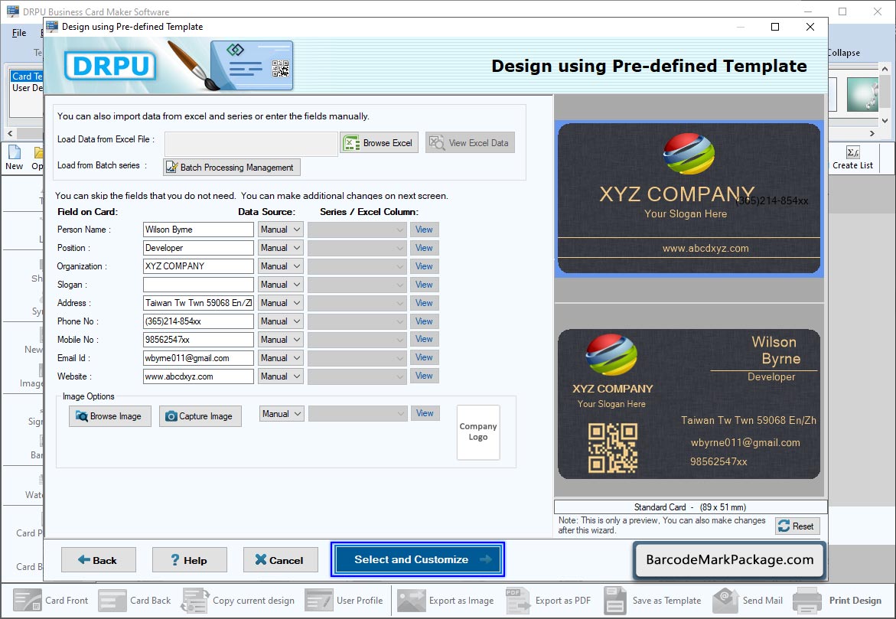Open User Profile in bottom toolbar
Image resolution: width=896 pixels, height=619 pixels.
pos(344,600)
